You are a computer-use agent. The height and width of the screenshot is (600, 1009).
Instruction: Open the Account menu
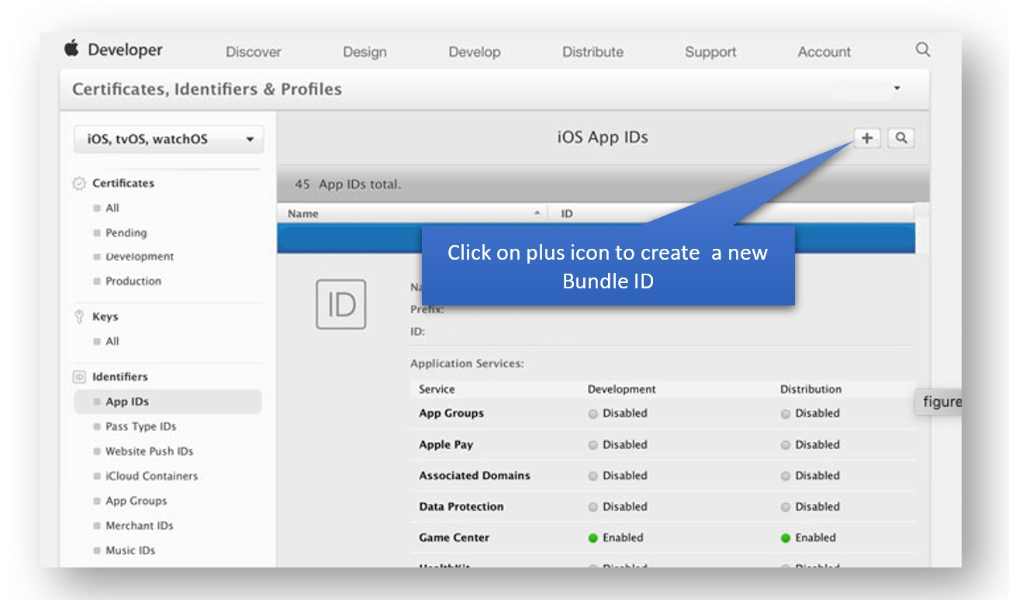[x=824, y=52]
